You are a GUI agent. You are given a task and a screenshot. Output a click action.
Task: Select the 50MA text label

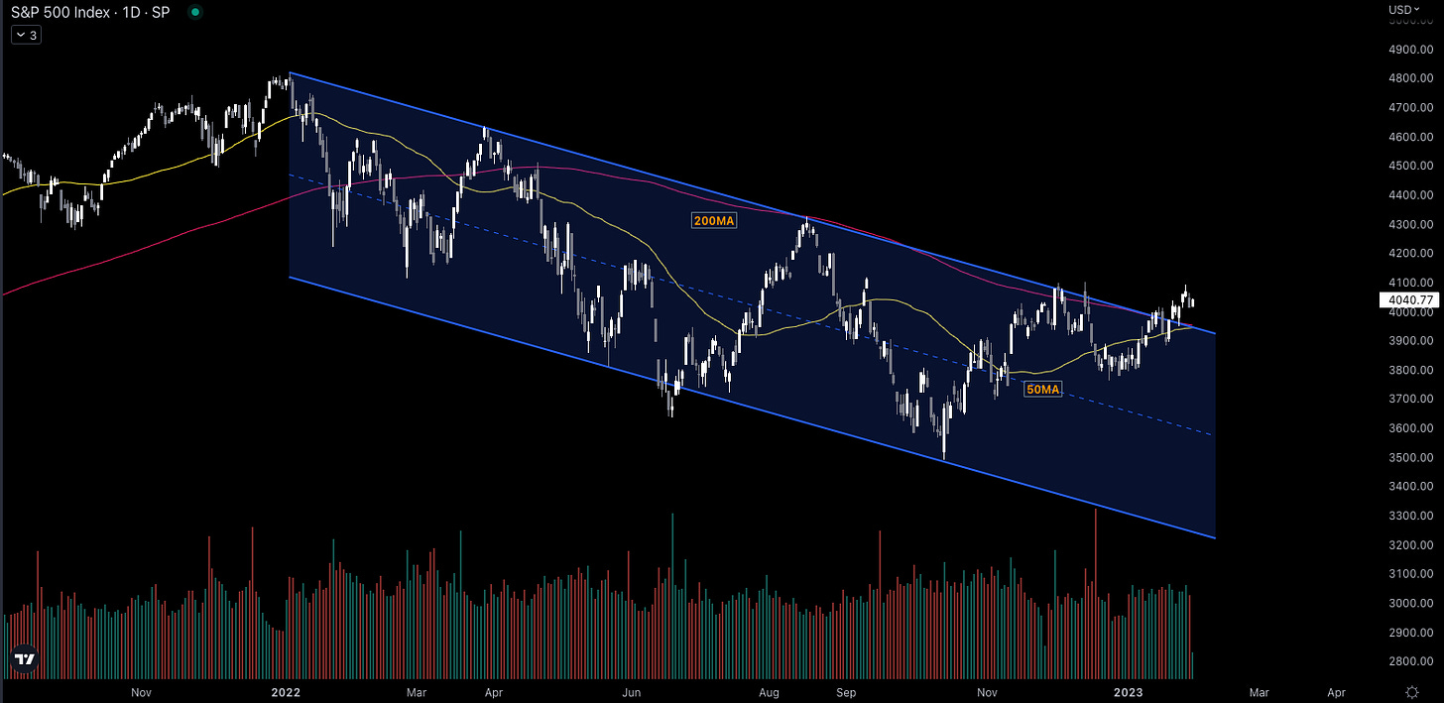tap(1042, 390)
